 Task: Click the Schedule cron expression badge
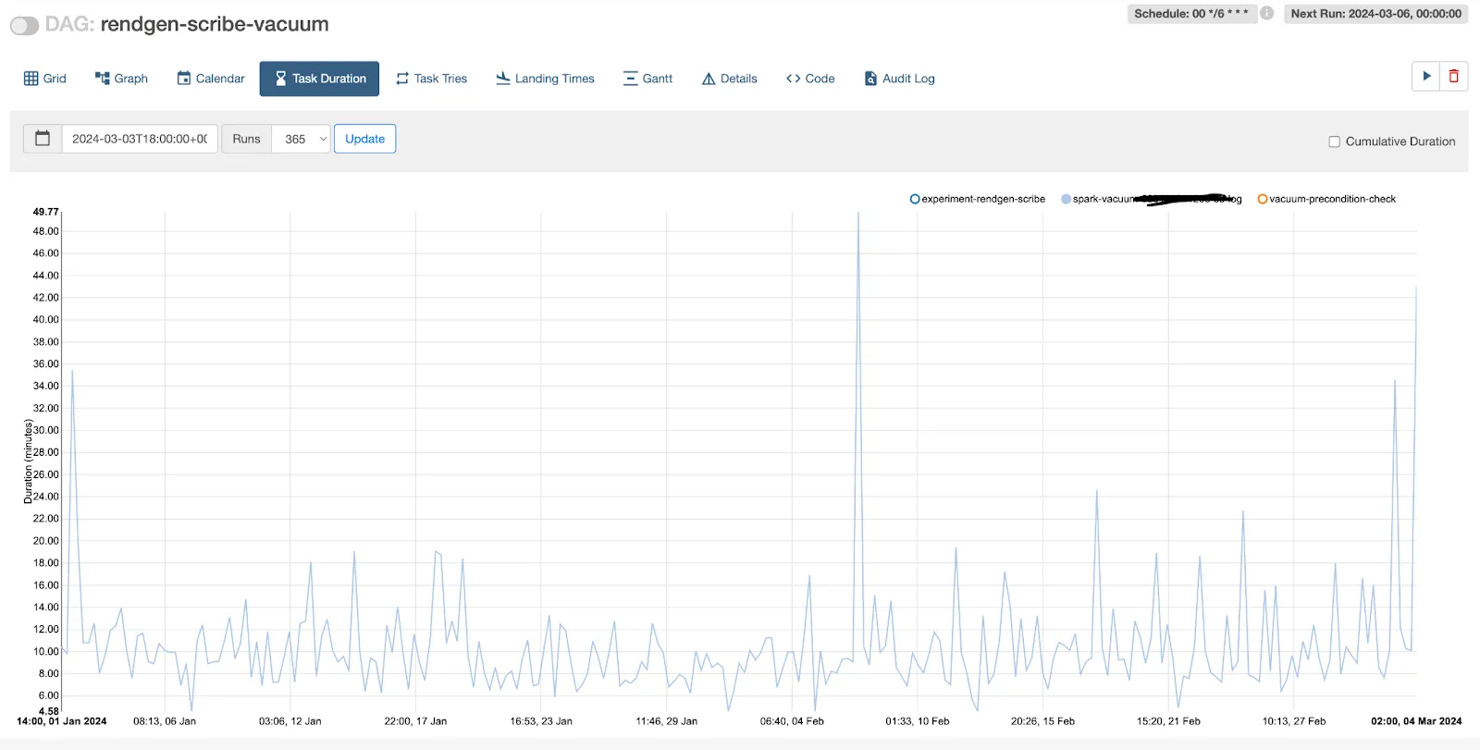[x=1190, y=14]
